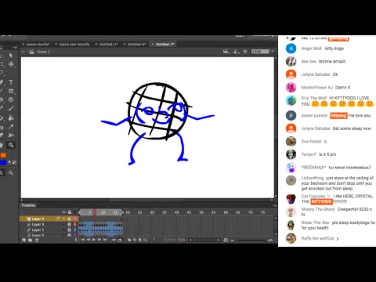Viewport: 376px width, 282px height.
Task: Open the stage zoom dropdown arrow
Action: [x=273, y=52]
